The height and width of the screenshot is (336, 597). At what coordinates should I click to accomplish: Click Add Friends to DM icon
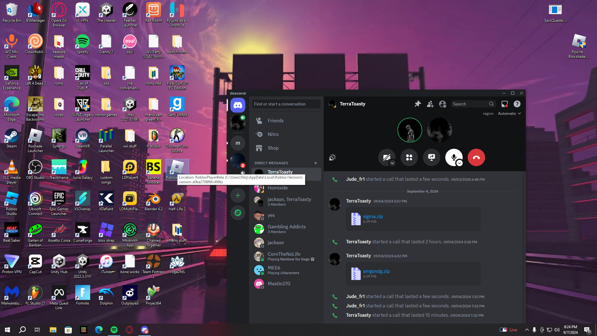tap(430, 104)
